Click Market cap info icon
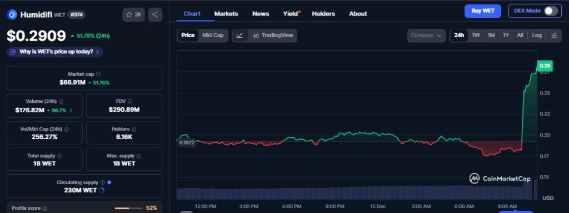Screen dimensions: 569x213 click(x=98, y=74)
